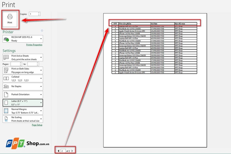Click the printer info icon beside Printer heading
Viewport: 231px width, 154px height.
[x=42, y=31]
